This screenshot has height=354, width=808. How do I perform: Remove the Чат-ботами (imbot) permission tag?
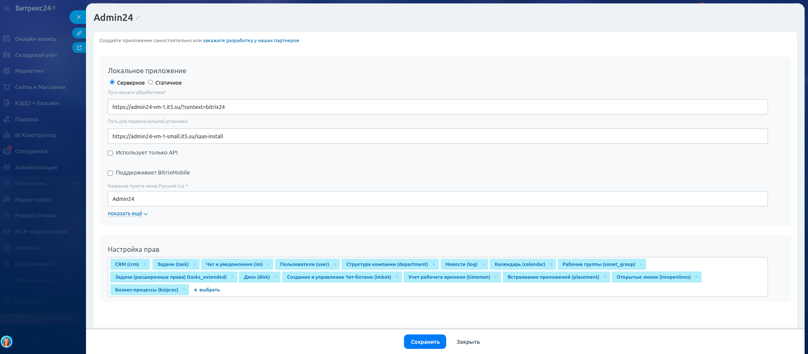(x=397, y=277)
